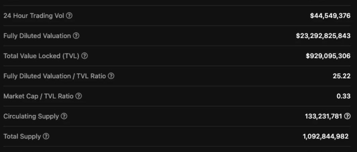Click the $929,095,306 TVL value

(328, 56)
